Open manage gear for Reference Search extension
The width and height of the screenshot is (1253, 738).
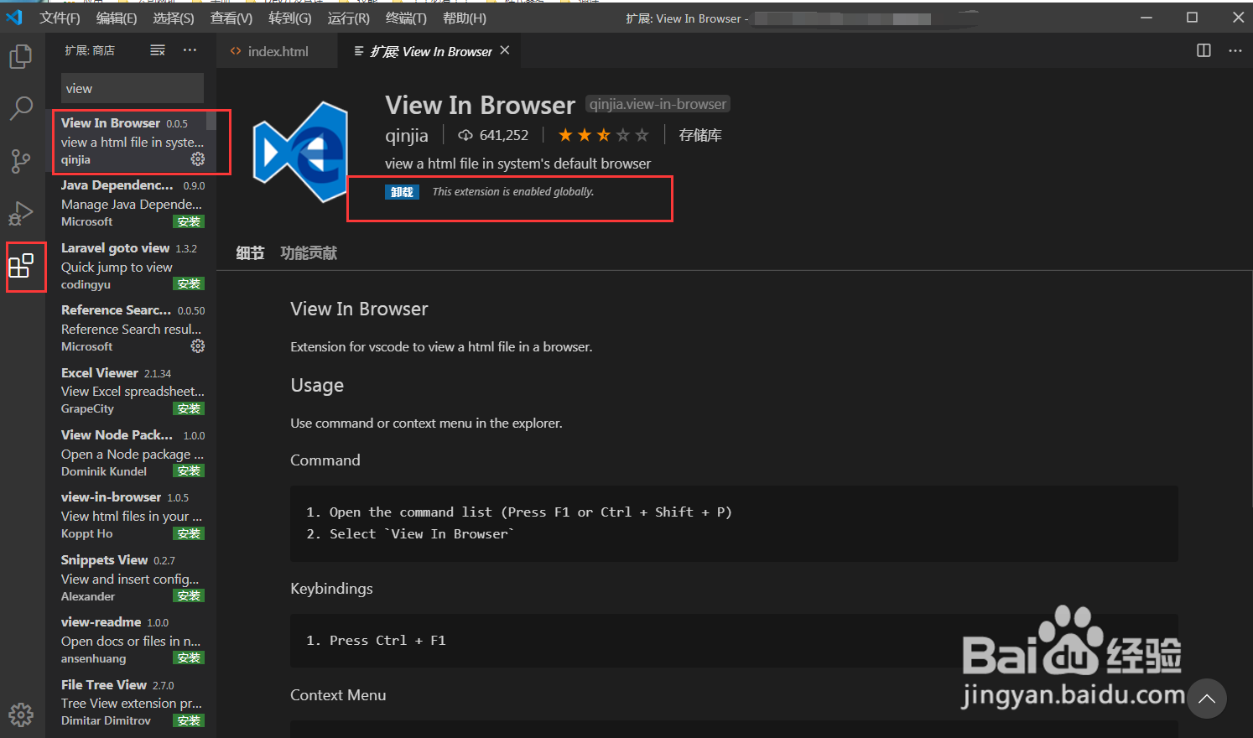198,346
